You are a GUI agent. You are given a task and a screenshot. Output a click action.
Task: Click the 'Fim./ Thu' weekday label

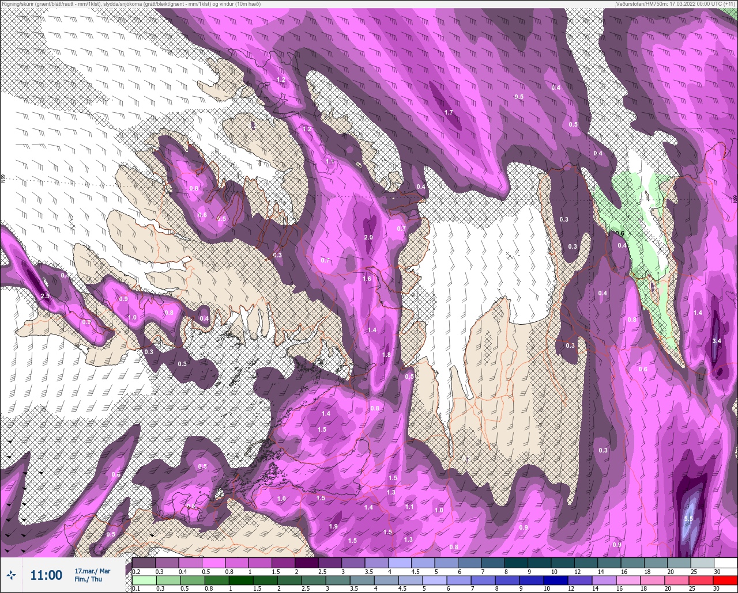click(88, 579)
